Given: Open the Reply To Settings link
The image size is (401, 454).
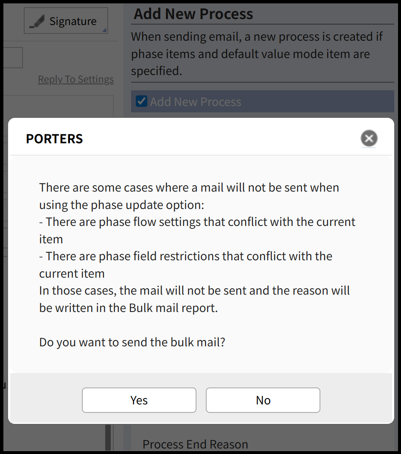Looking at the screenshot, I should click(76, 79).
